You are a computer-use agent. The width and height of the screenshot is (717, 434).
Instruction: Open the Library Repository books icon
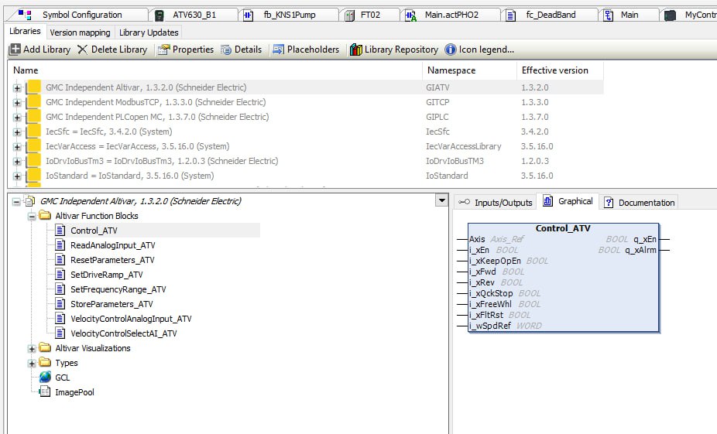355,50
